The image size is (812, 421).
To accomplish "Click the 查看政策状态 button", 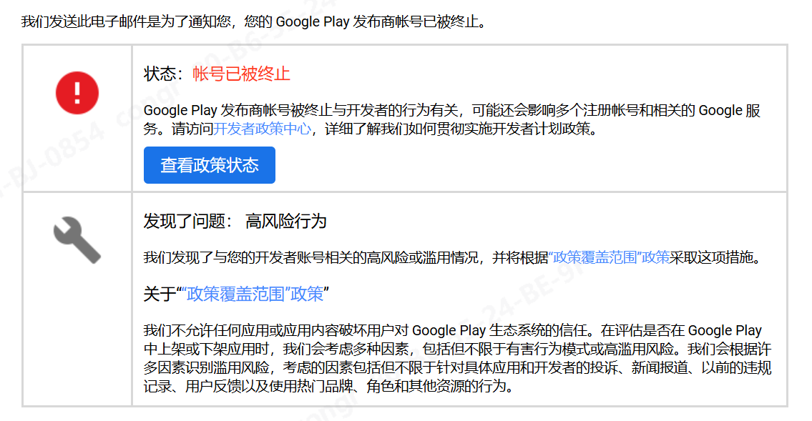I will (x=209, y=165).
